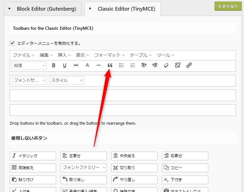Click the eraser clear formatting icon

(x=166, y=65)
